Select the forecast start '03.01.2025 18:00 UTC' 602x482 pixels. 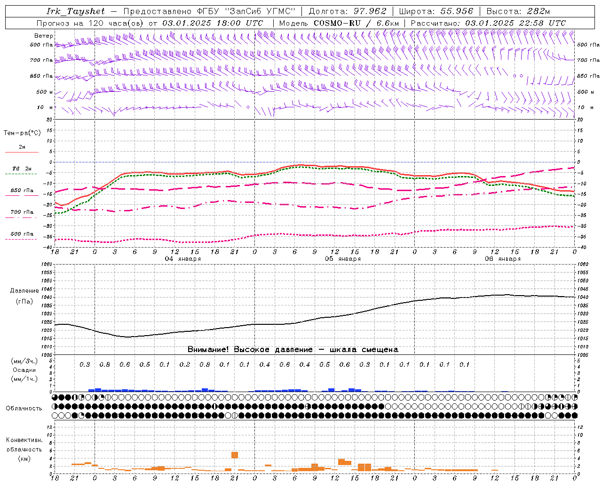click(213, 23)
